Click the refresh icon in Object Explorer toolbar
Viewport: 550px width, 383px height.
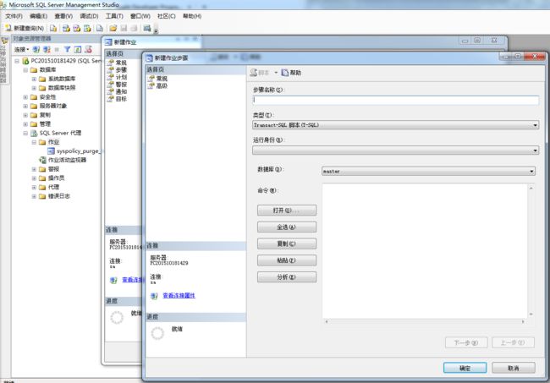[78, 49]
